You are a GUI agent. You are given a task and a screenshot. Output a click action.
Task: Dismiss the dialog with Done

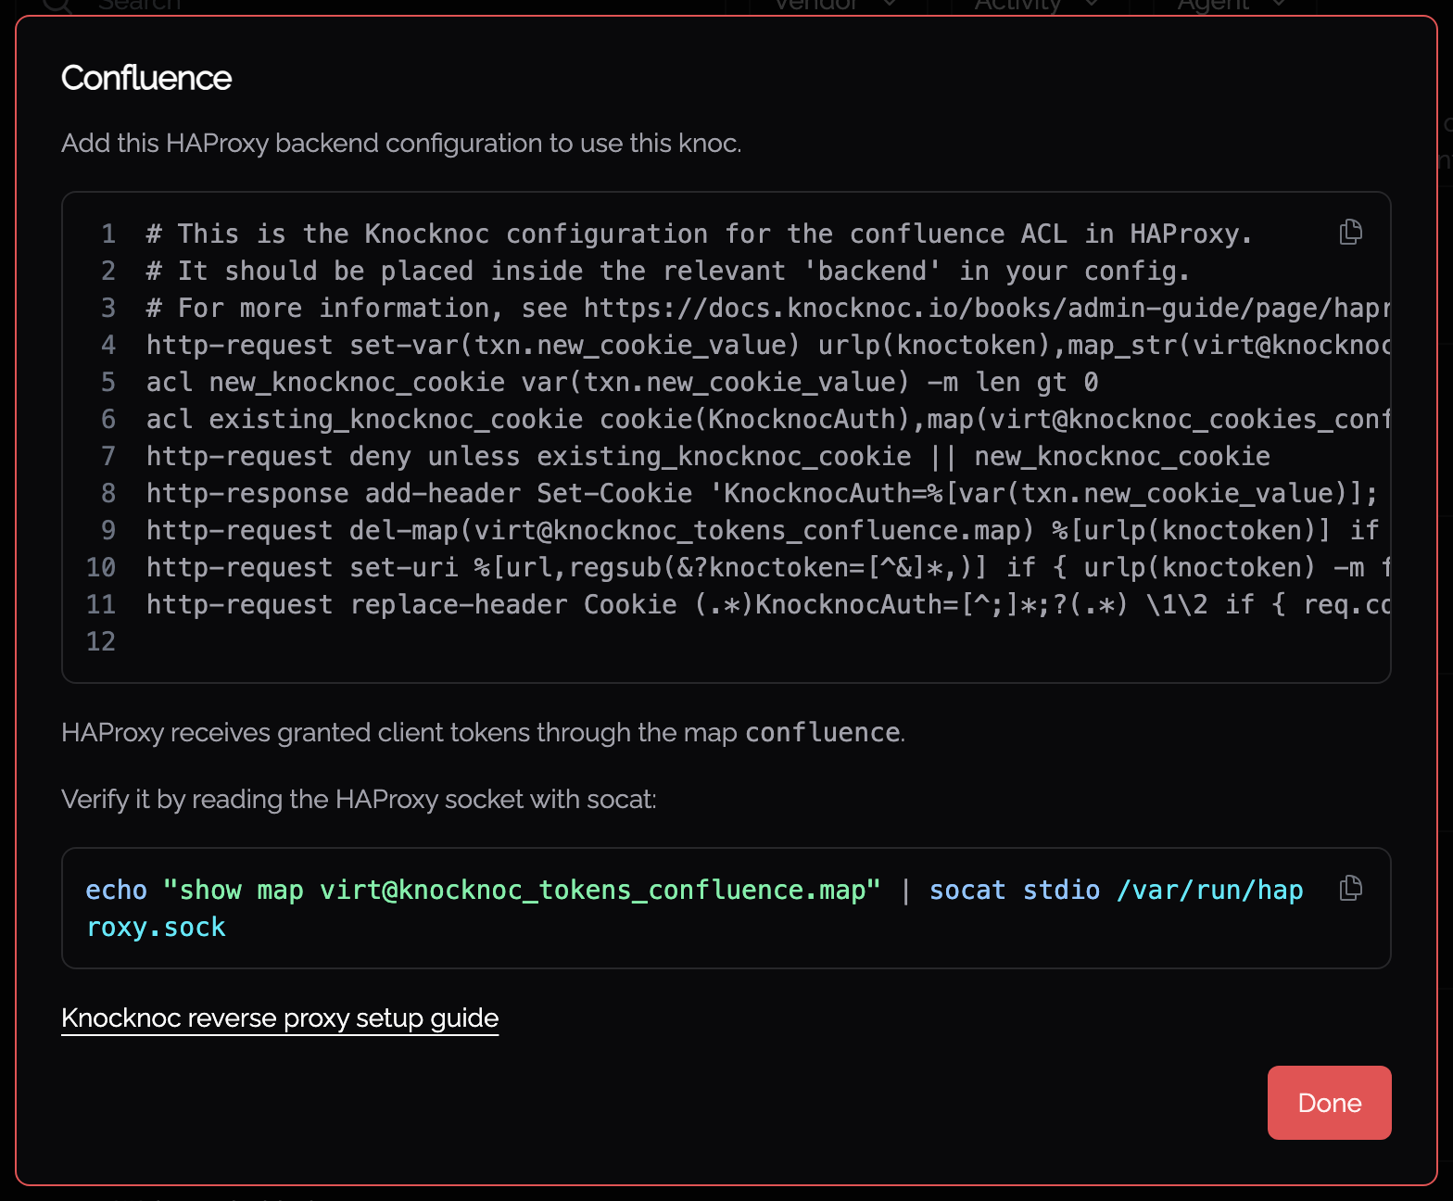click(1329, 1103)
